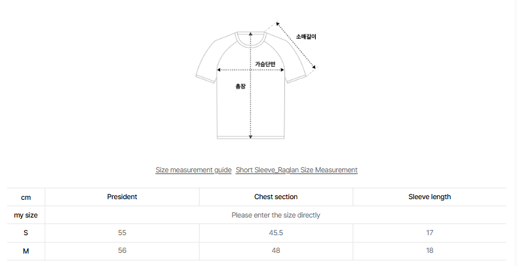Click the 56 value in M row

(122, 250)
